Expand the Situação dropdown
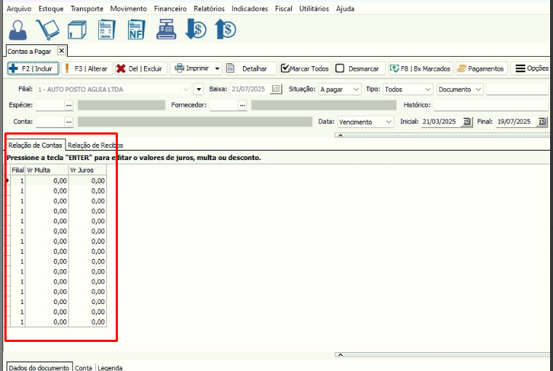This screenshot has height=371, width=553. [x=356, y=89]
